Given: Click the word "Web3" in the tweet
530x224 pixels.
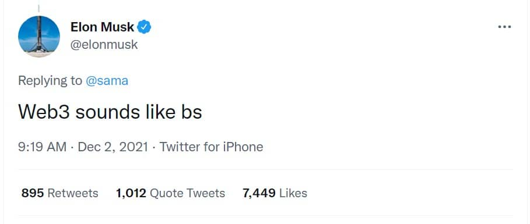Looking at the screenshot, I should coord(44,112).
